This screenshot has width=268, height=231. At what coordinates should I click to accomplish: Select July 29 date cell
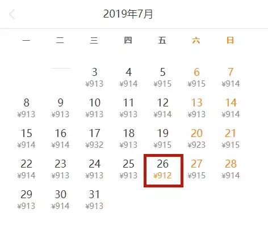[26, 200]
